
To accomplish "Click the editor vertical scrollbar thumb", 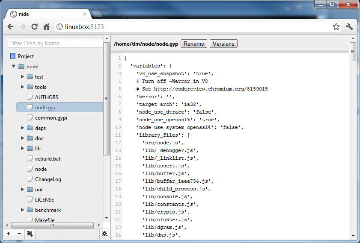I will click(353, 52).
